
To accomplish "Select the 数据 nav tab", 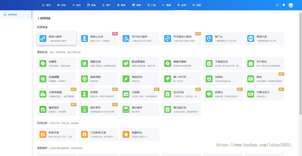I will [167, 5].
